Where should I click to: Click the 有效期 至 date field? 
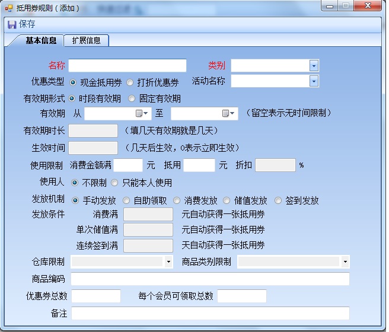205,114
